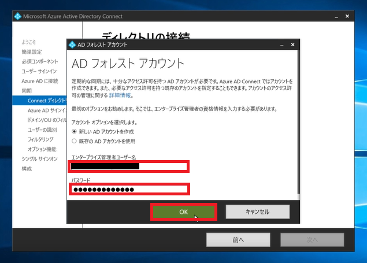Click the 前へ button in main window
This screenshot has width=367, height=263.
pos(238,240)
